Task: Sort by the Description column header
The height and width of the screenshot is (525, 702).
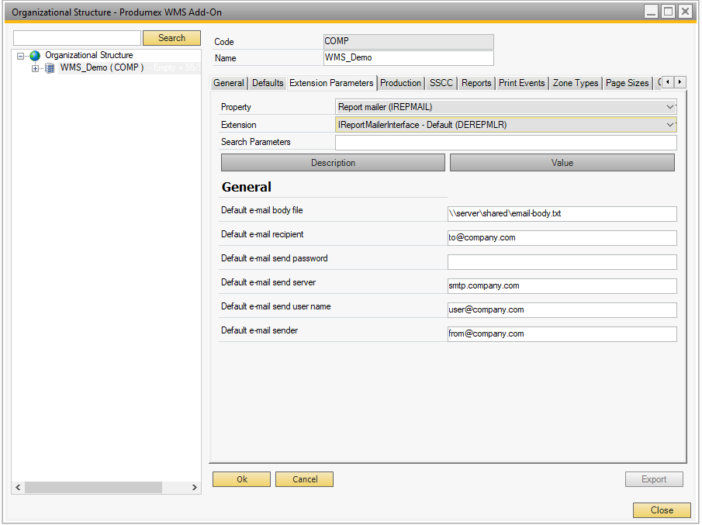Action: point(333,163)
